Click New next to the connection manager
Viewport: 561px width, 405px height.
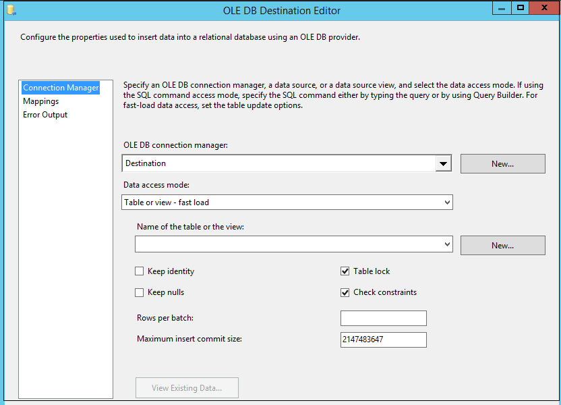(502, 164)
